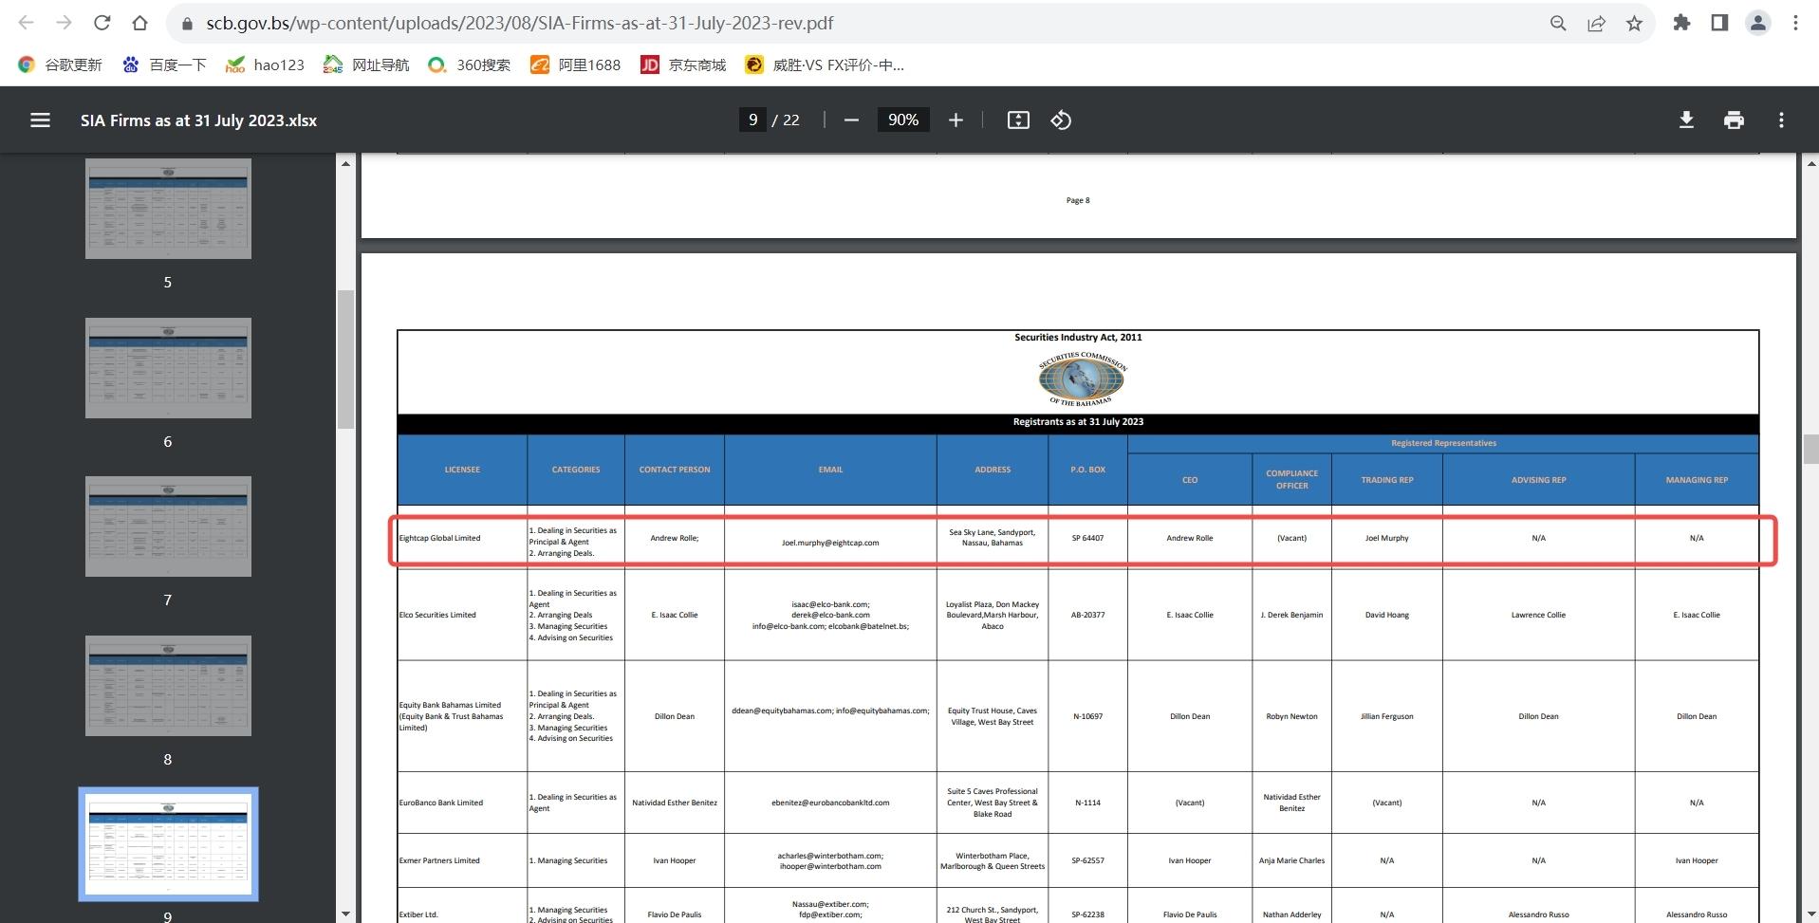
Task: Select page 6 thumbnail
Action: tap(168, 368)
